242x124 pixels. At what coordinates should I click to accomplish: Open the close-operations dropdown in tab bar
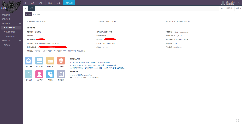(x=229, y=8)
